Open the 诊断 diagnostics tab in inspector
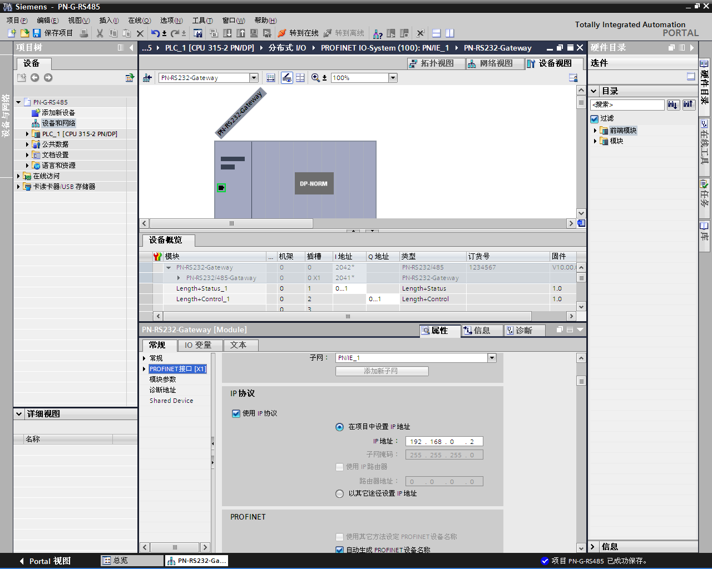 [x=525, y=331]
